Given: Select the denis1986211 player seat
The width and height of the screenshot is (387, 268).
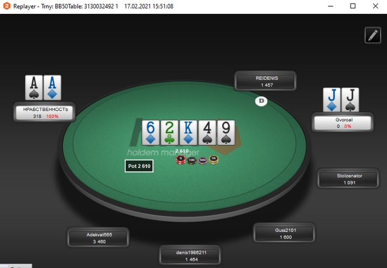Looking at the screenshot, I should tap(190, 256).
